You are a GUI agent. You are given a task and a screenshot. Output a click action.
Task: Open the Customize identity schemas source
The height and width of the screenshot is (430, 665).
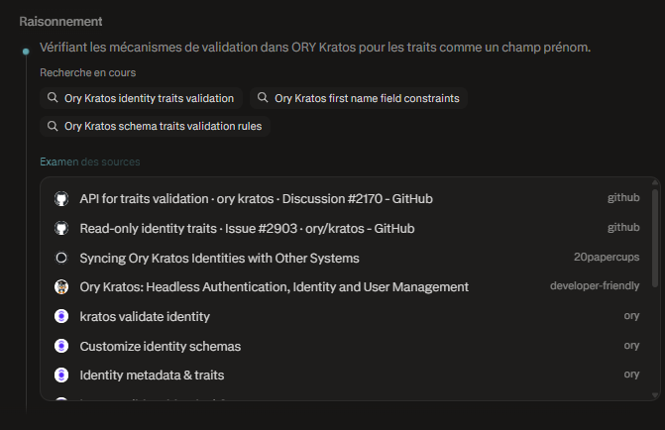coord(161,346)
